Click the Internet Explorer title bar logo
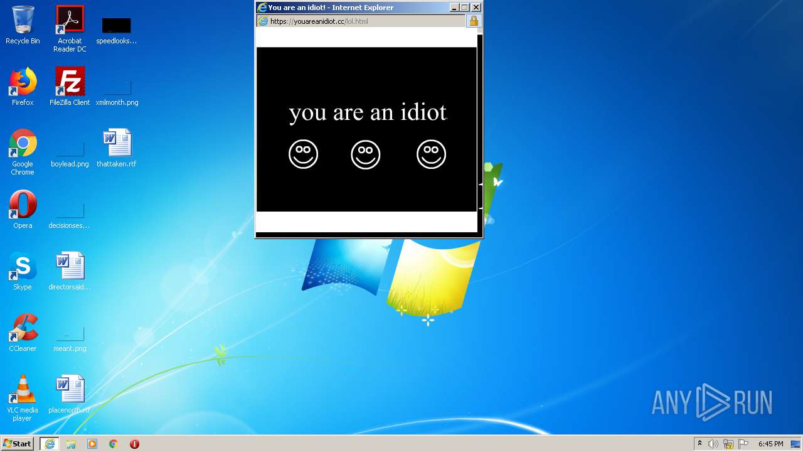 (262, 8)
